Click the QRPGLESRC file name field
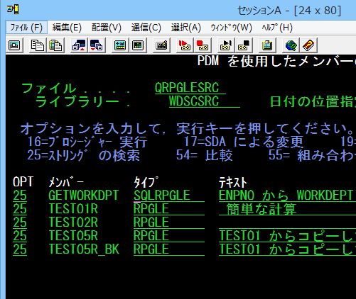The height and width of the screenshot is (299, 356). 190,88
